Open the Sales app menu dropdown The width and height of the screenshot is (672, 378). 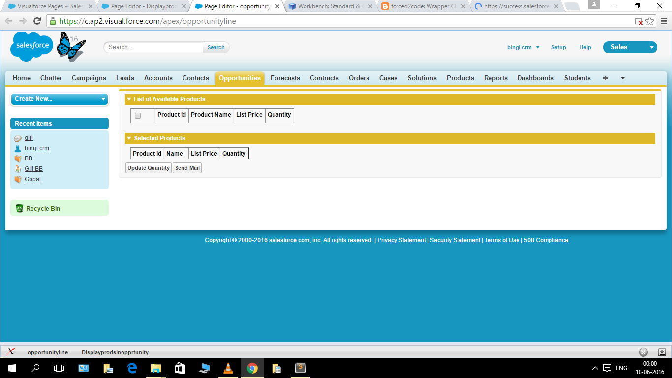630,47
